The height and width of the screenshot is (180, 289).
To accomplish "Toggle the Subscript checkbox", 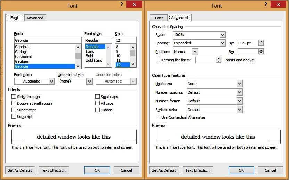I will coord(14,117).
